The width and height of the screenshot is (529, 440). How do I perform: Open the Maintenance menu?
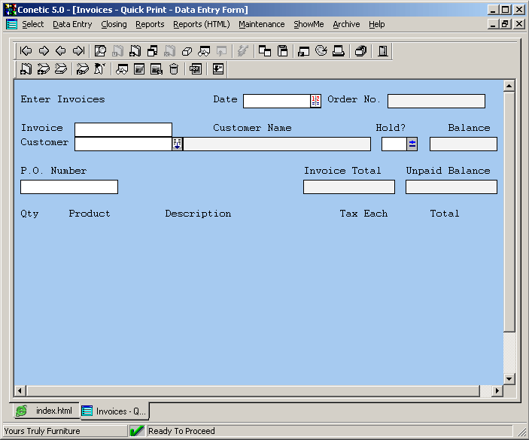261,24
